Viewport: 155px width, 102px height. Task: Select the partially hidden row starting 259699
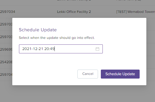6,49
